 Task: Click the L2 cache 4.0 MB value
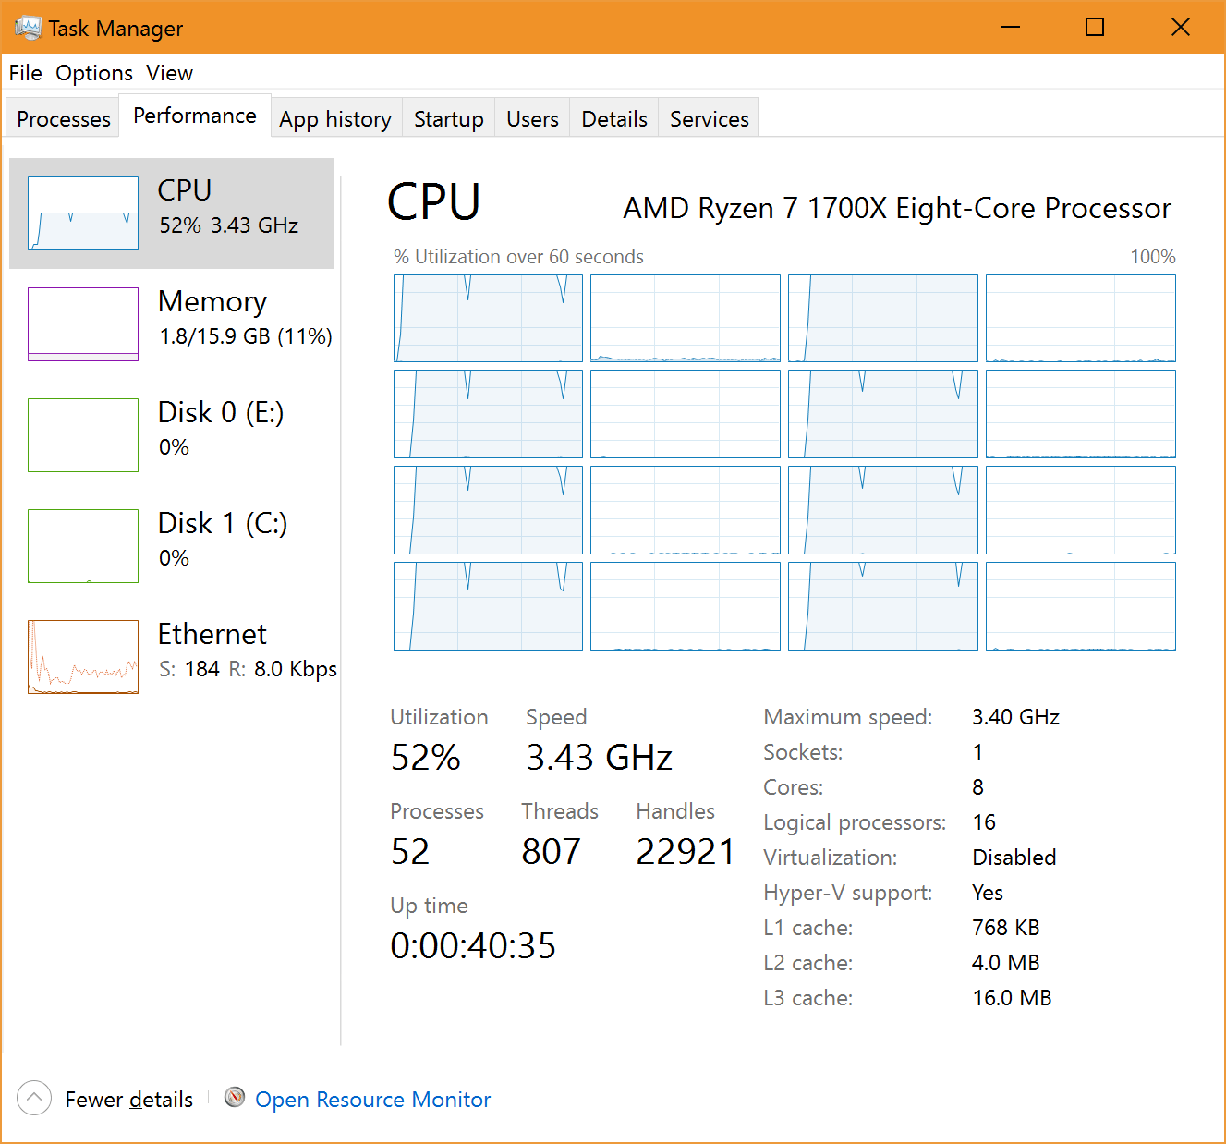click(1006, 963)
